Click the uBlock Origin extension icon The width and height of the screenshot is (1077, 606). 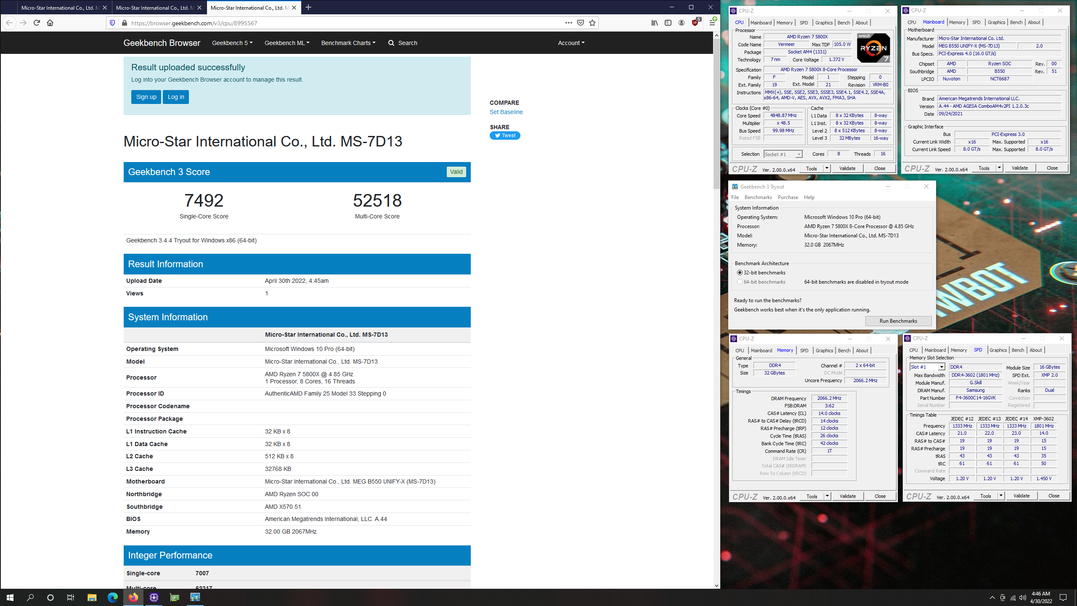click(695, 22)
